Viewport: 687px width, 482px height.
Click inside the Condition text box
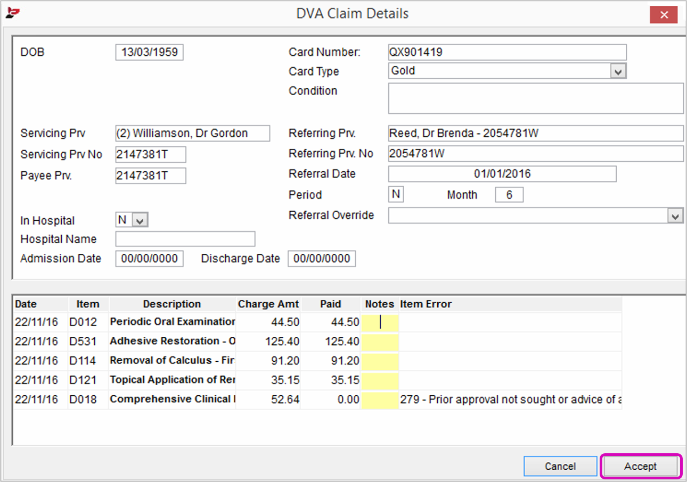click(536, 98)
